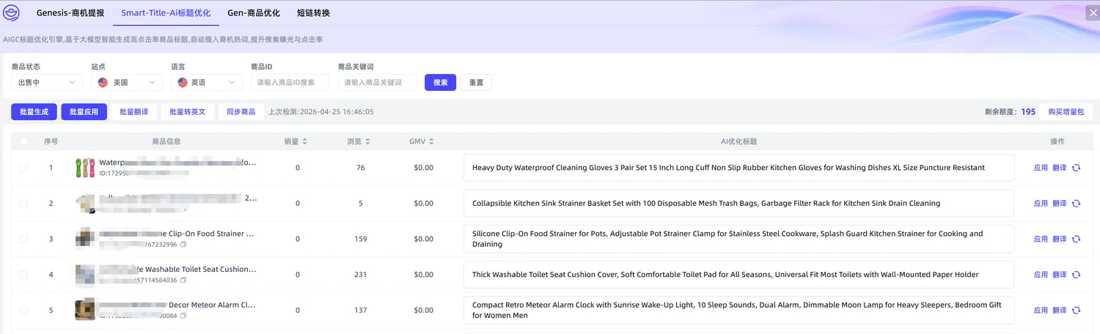Check the checkbox for row 5
This screenshot has height=334, width=1100.
[23, 311]
